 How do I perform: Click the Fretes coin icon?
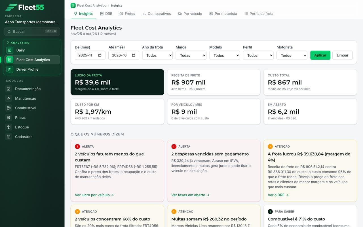coord(121,14)
